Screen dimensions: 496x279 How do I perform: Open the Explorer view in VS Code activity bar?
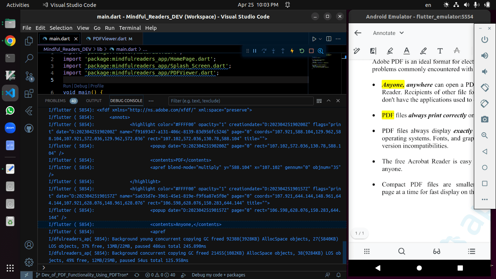pyautogui.click(x=29, y=41)
